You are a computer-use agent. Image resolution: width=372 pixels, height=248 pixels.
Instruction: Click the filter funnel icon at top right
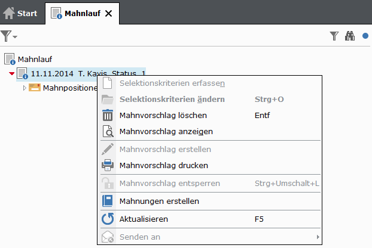pyautogui.click(x=334, y=36)
